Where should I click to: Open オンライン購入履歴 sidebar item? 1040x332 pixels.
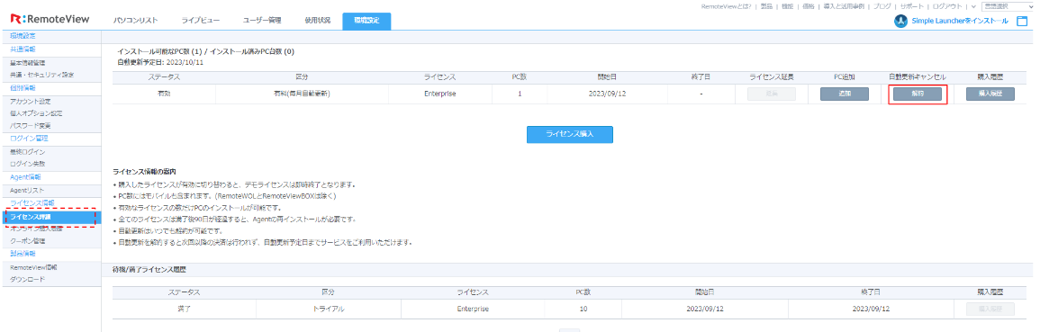pyautogui.click(x=37, y=229)
